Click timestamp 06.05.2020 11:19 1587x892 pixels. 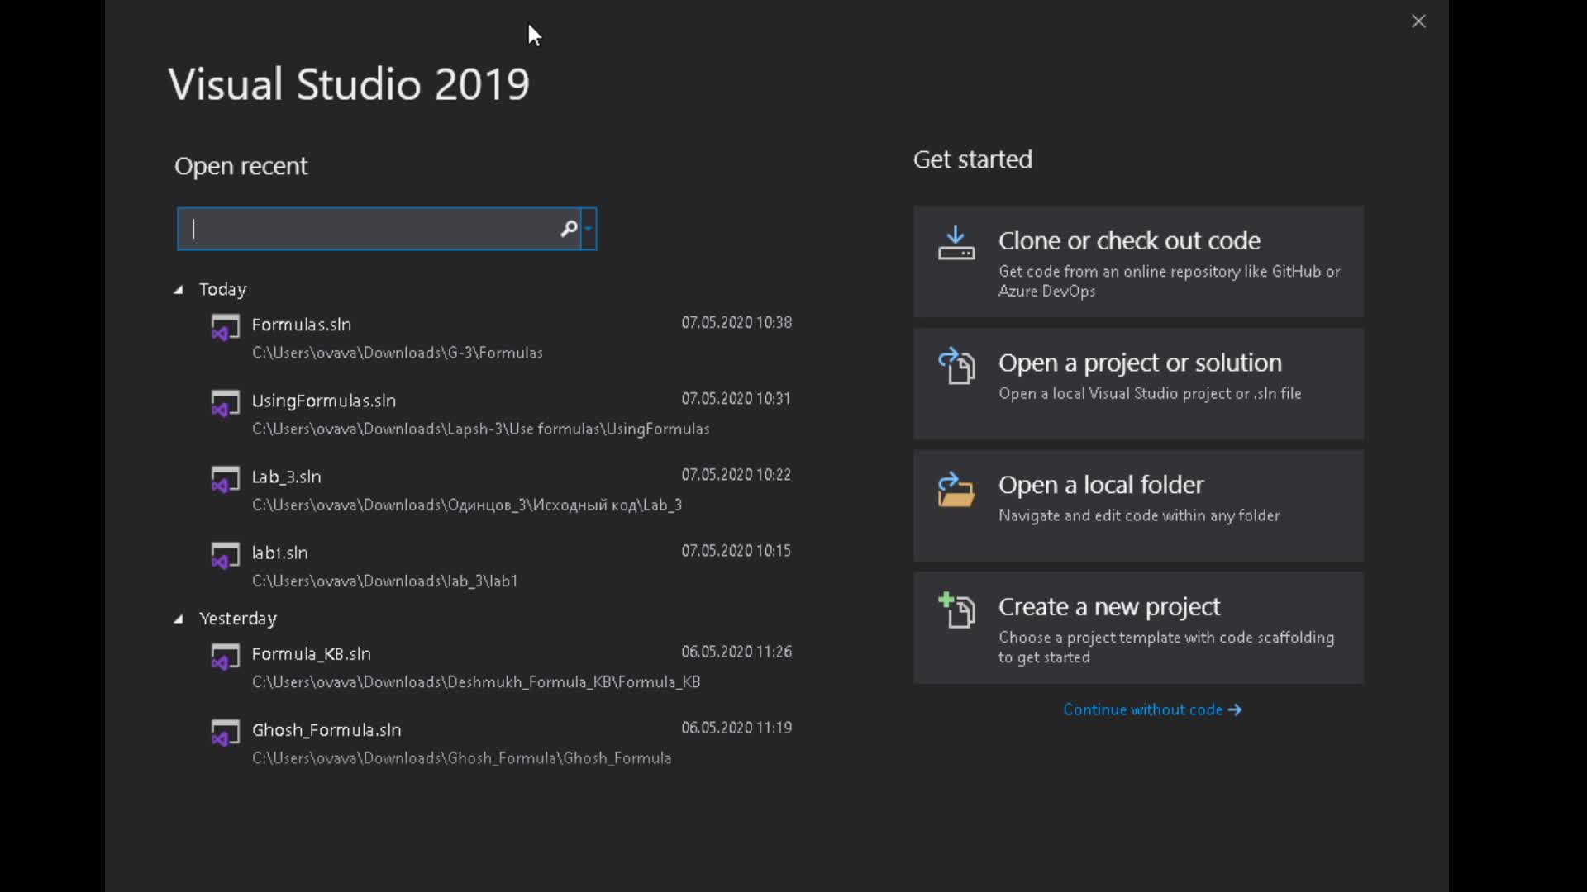coord(736,728)
